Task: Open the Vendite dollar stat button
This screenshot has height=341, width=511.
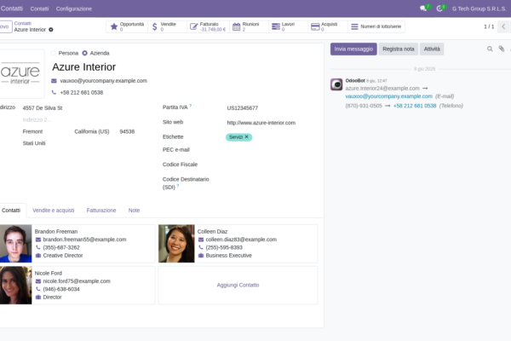Action: (x=168, y=26)
